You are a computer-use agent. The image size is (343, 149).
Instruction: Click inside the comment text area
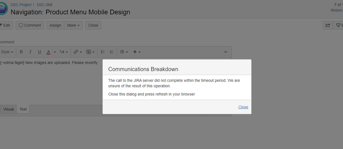tap(115, 81)
